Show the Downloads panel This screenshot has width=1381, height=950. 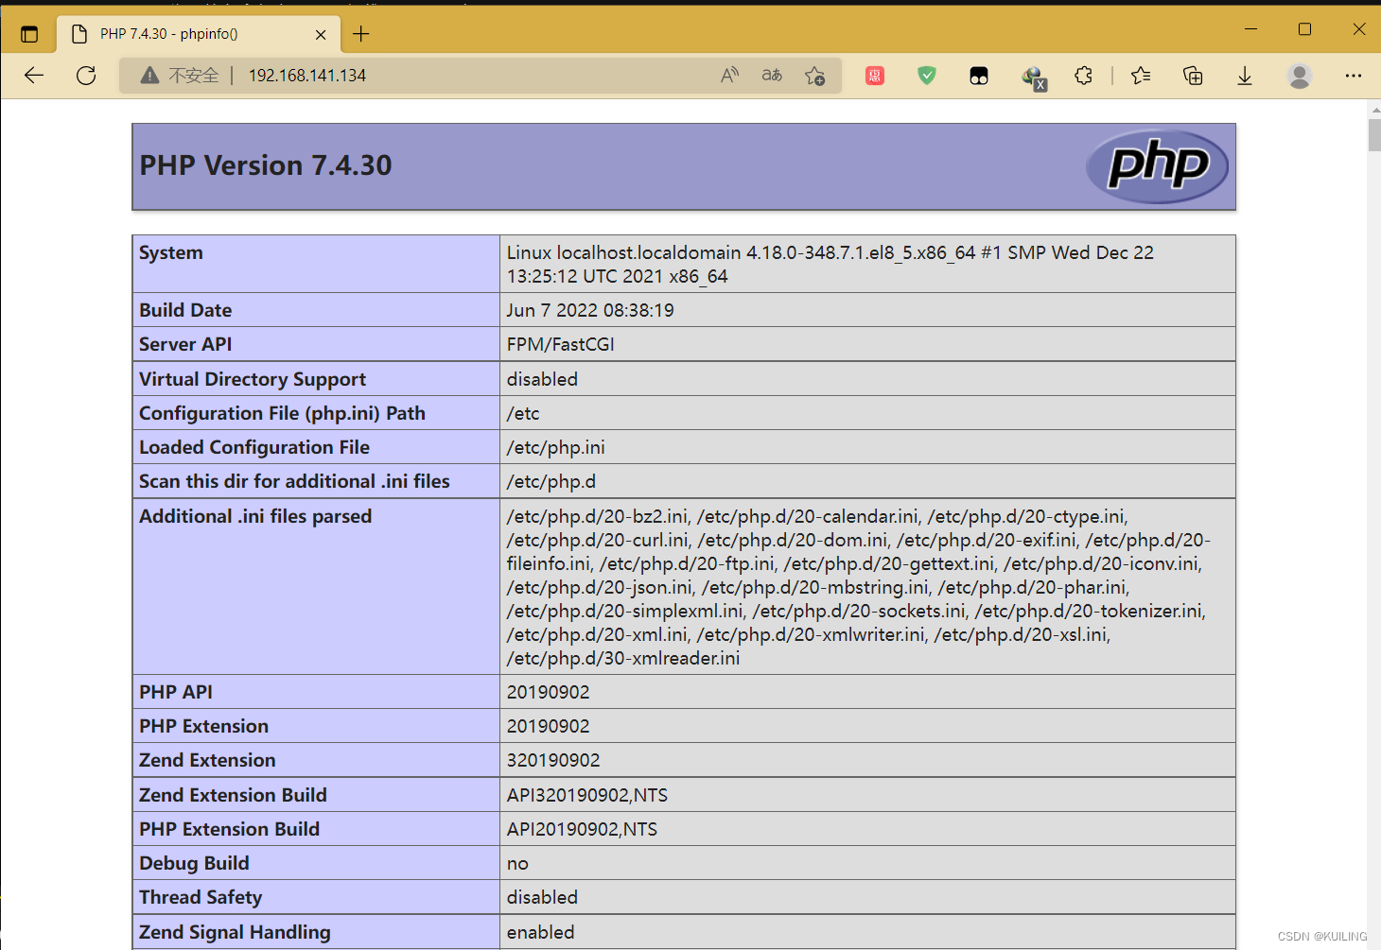[1245, 76]
